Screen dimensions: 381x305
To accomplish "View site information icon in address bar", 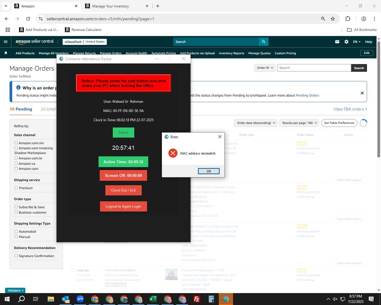I will 41,19.
